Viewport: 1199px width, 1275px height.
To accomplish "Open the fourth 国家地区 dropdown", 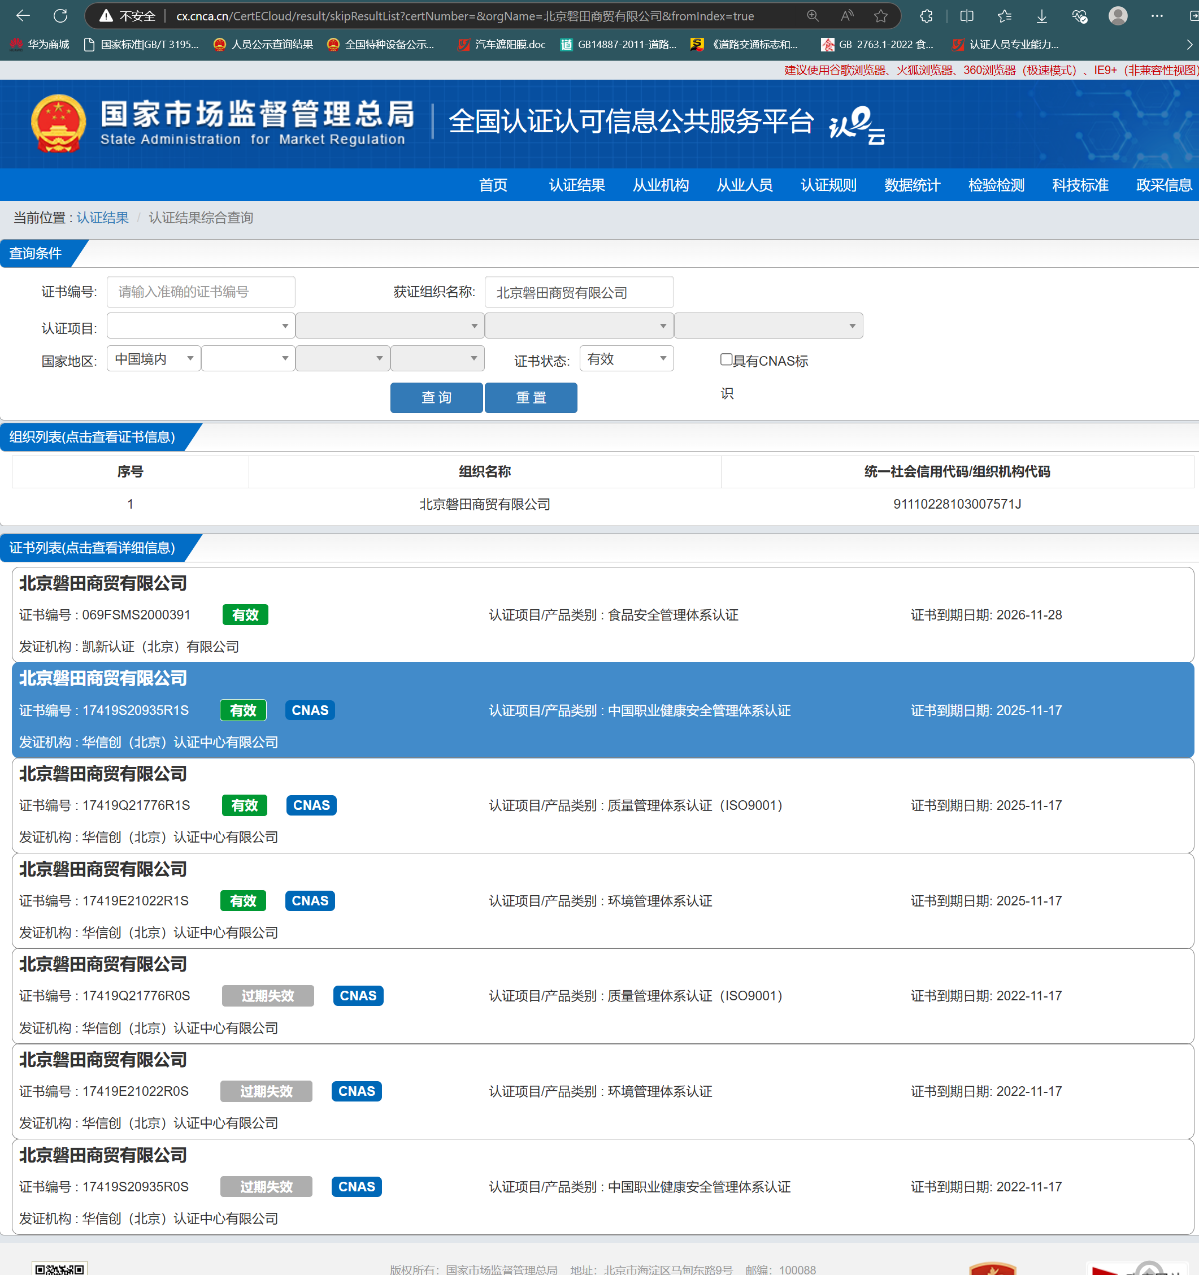I will [437, 358].
